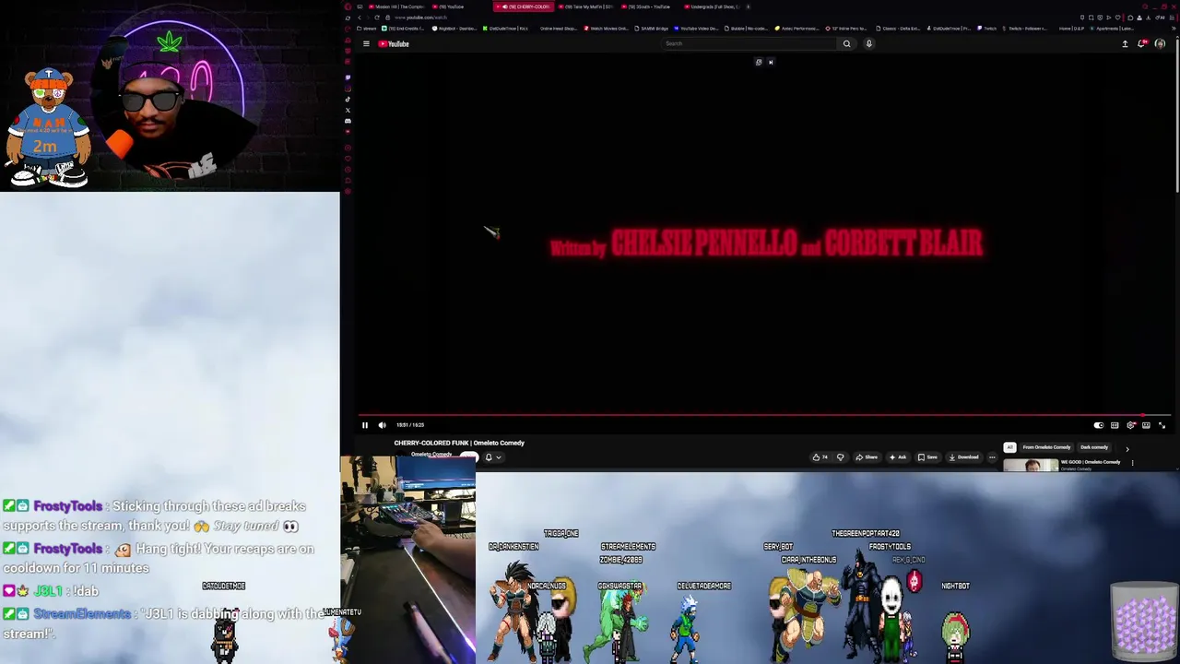
Task: Open the heart bookmarks icon in the sidebar
Action: [348, 159]
